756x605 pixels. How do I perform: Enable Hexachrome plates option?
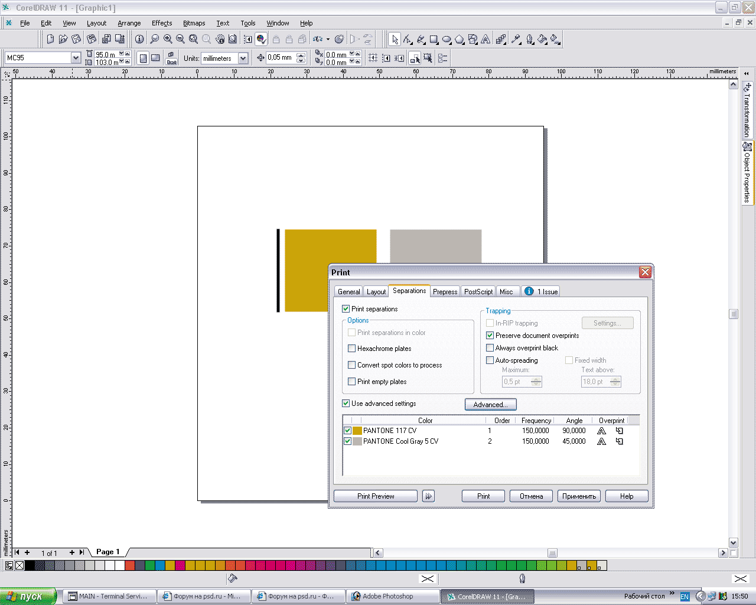click(x=352, y=349)
